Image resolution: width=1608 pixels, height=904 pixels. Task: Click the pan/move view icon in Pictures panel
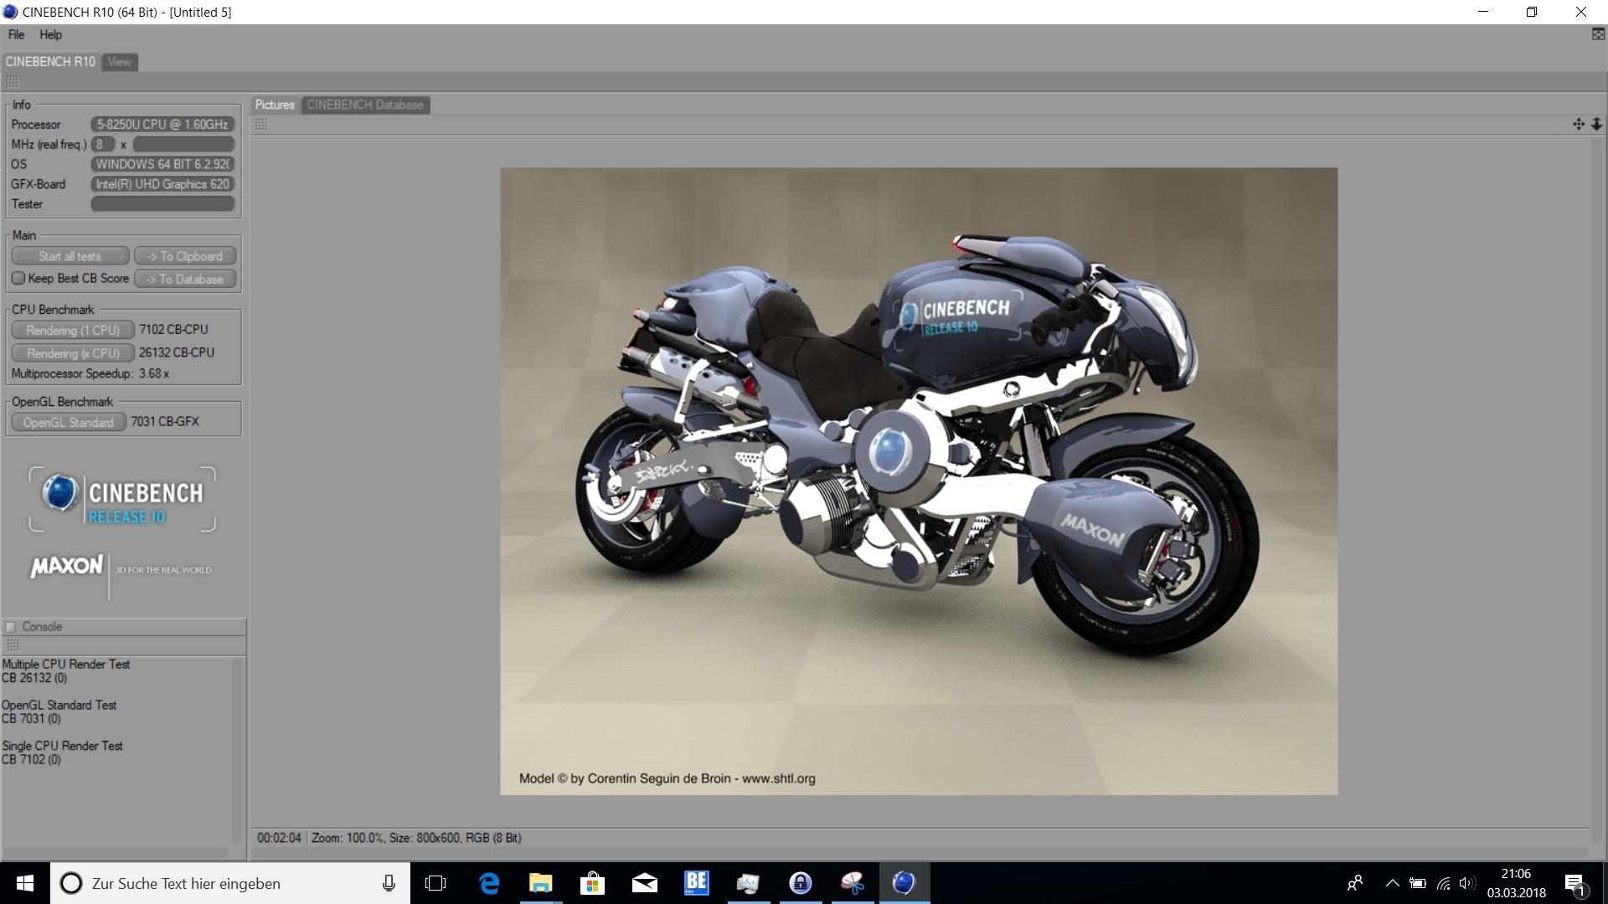tap(1578, 124)
